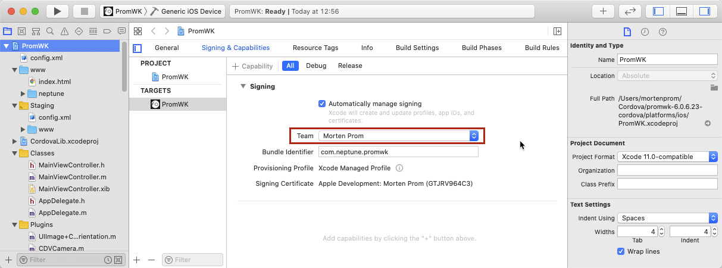Image resolution: width=722 pixels, height=268 pixels.
Task: Open the Library with the plus button
Action: tap(603, 11)
